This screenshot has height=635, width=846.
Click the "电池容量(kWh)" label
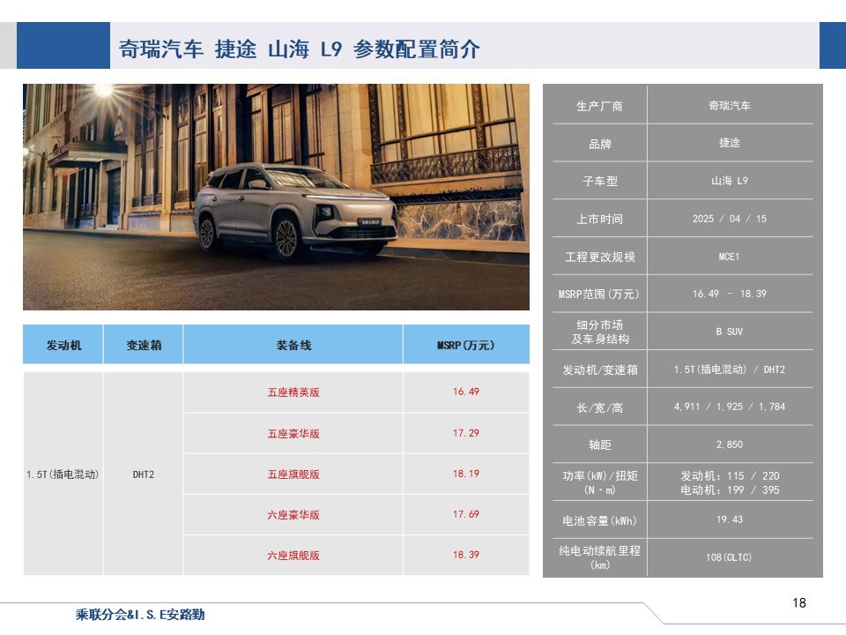[x=599, y=520]
